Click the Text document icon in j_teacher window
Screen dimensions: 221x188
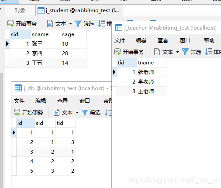pos(157,52)
